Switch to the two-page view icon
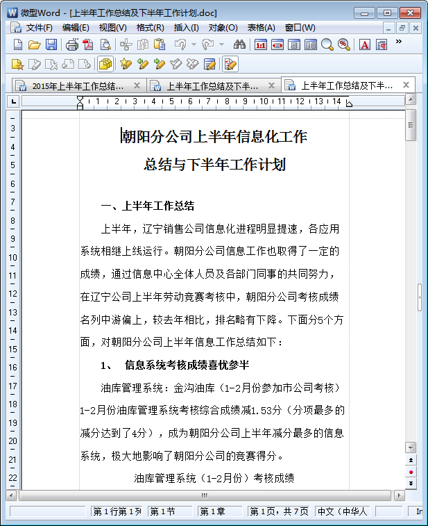The height and width of the screenshot is (526, 428). point(311,44)
